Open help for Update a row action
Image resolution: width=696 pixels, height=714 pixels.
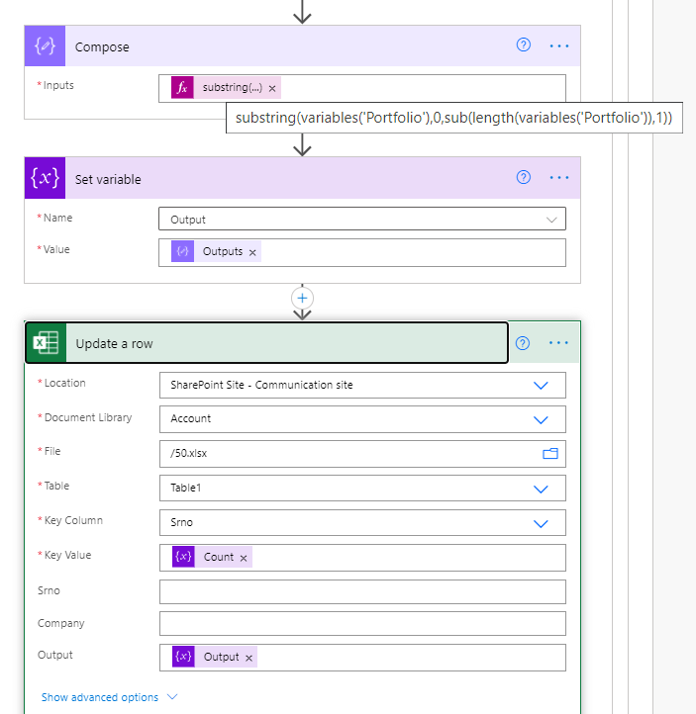coord(524,343)
